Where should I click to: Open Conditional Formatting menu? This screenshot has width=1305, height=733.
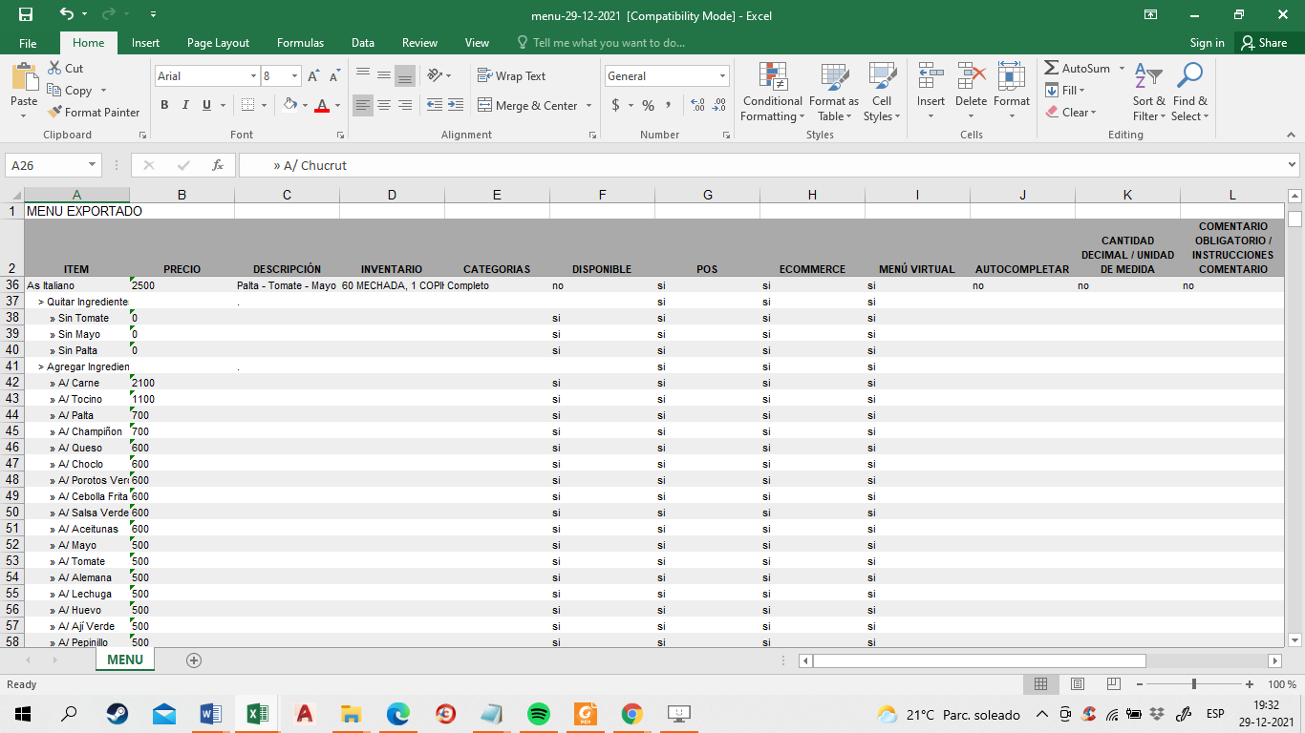point(772,93)
